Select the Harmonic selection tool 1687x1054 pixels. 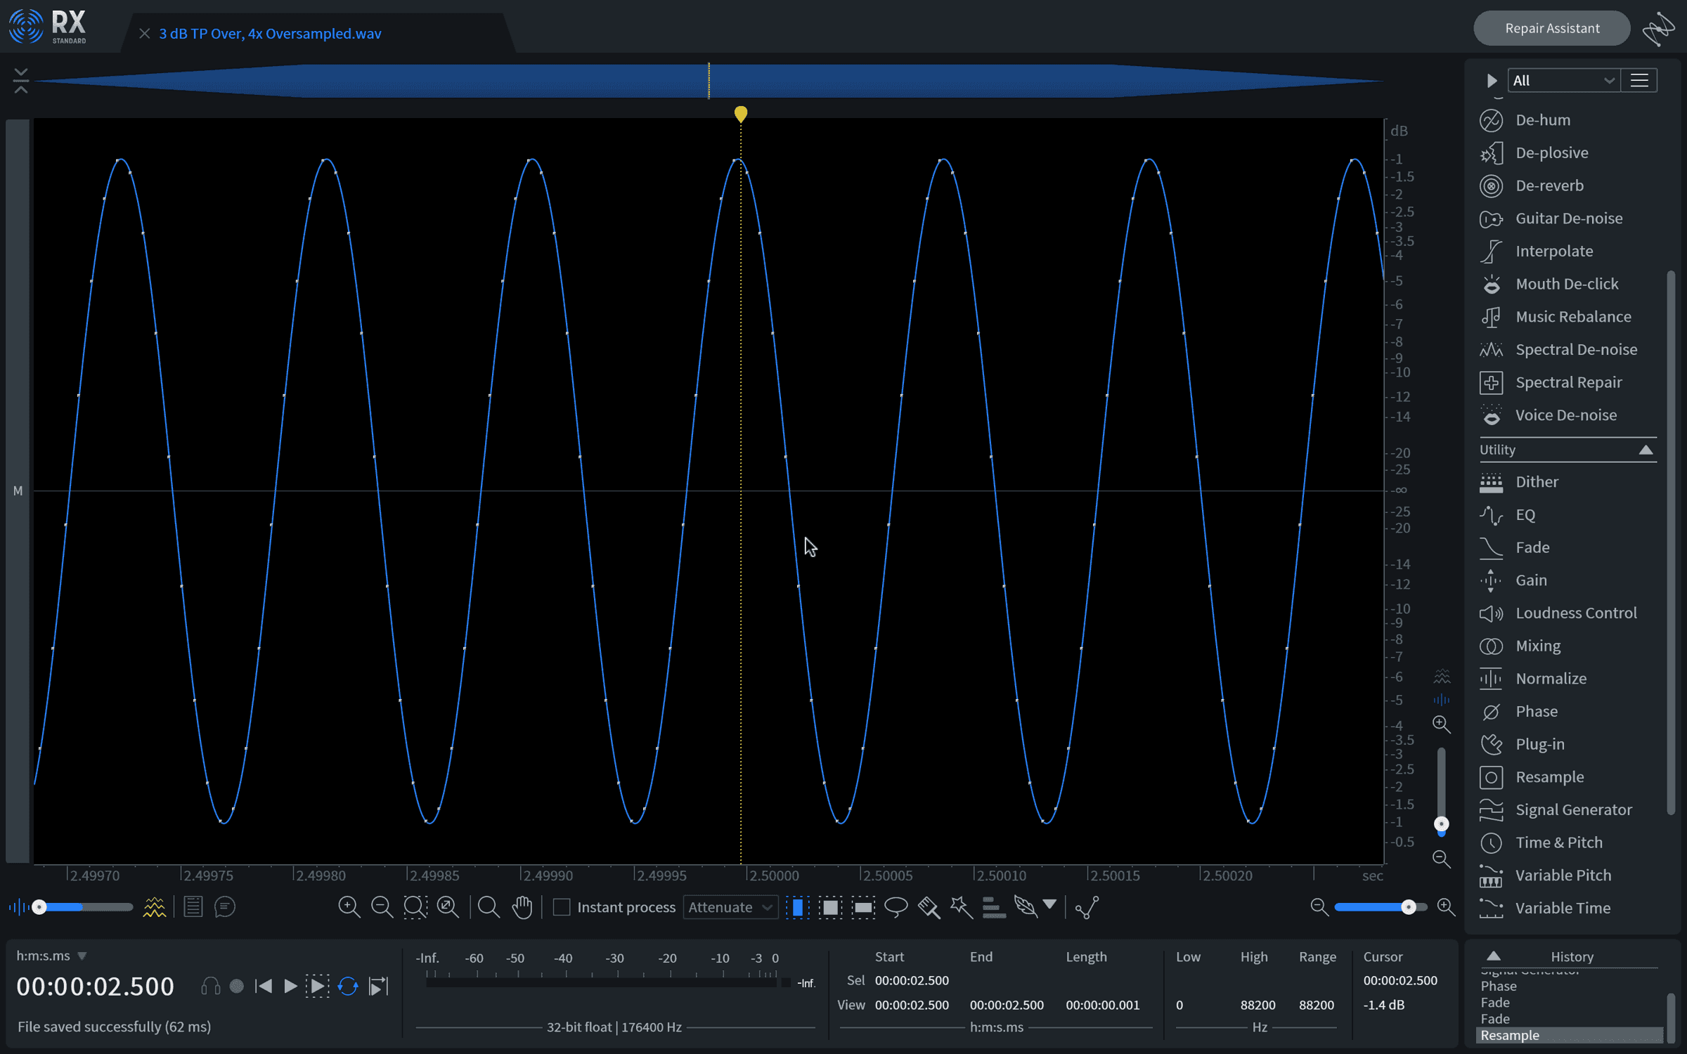click(x=993, y=907)
